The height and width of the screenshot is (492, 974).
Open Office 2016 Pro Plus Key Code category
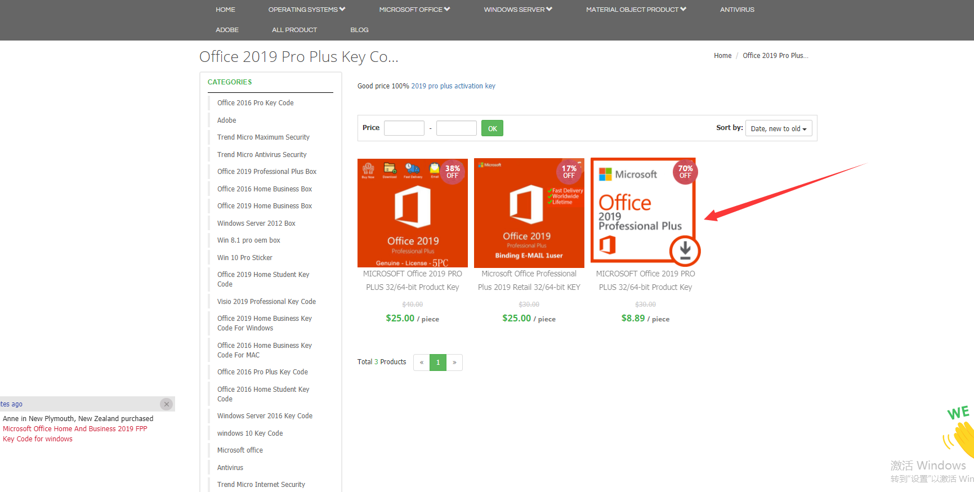(262, 372)
